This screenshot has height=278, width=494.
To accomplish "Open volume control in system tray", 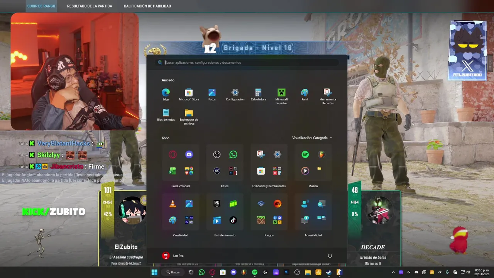I will coord(468,272).
